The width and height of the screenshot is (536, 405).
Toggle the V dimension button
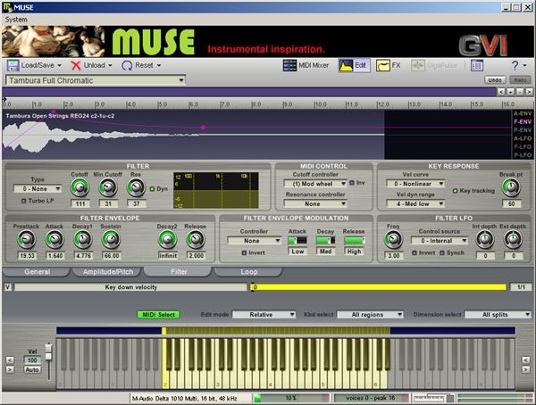[7, 287]
